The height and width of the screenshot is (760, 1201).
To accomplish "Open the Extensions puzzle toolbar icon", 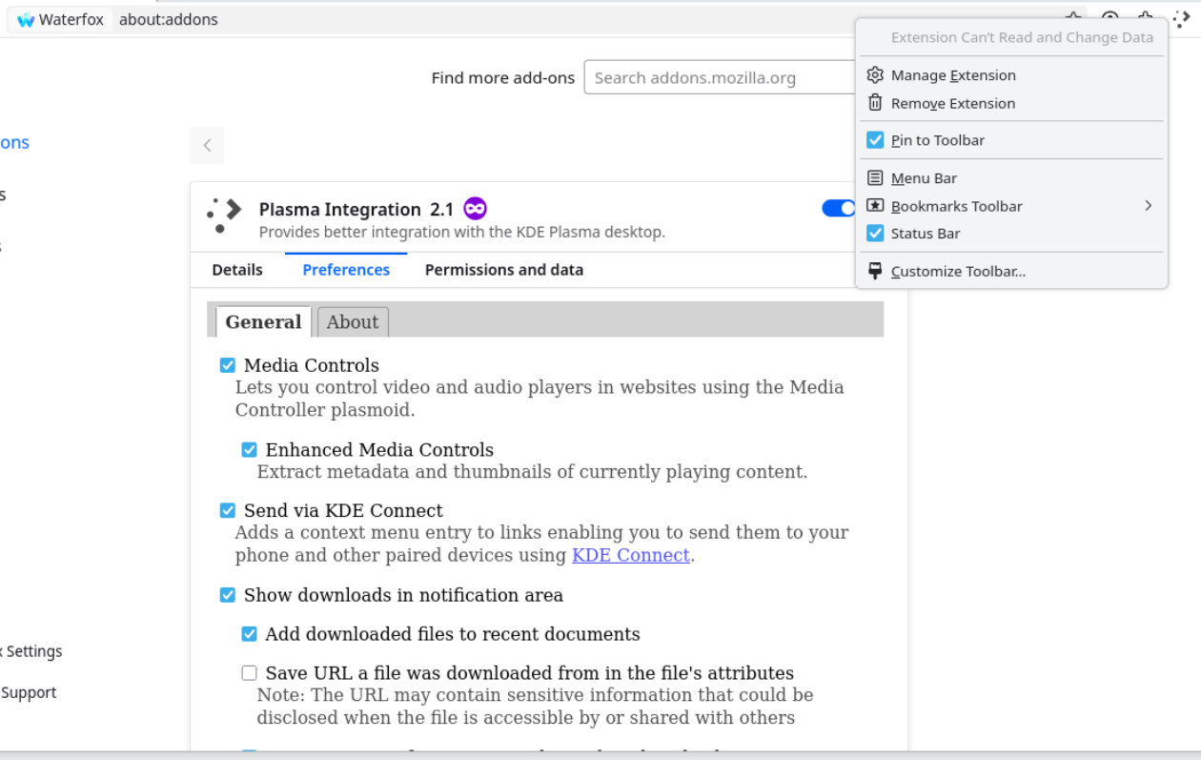I will coord(1146,19).
